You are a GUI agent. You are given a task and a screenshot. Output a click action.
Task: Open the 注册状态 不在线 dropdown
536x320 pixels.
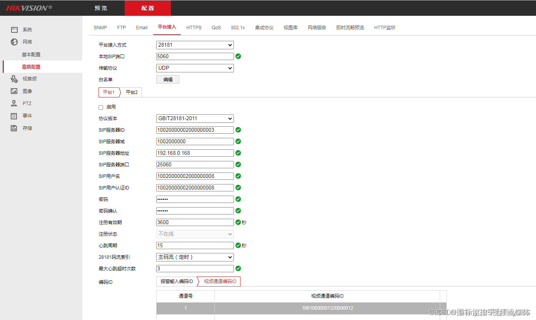coord(195,234)
